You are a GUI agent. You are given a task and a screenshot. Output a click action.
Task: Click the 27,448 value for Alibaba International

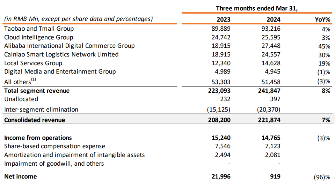point(271,46)
